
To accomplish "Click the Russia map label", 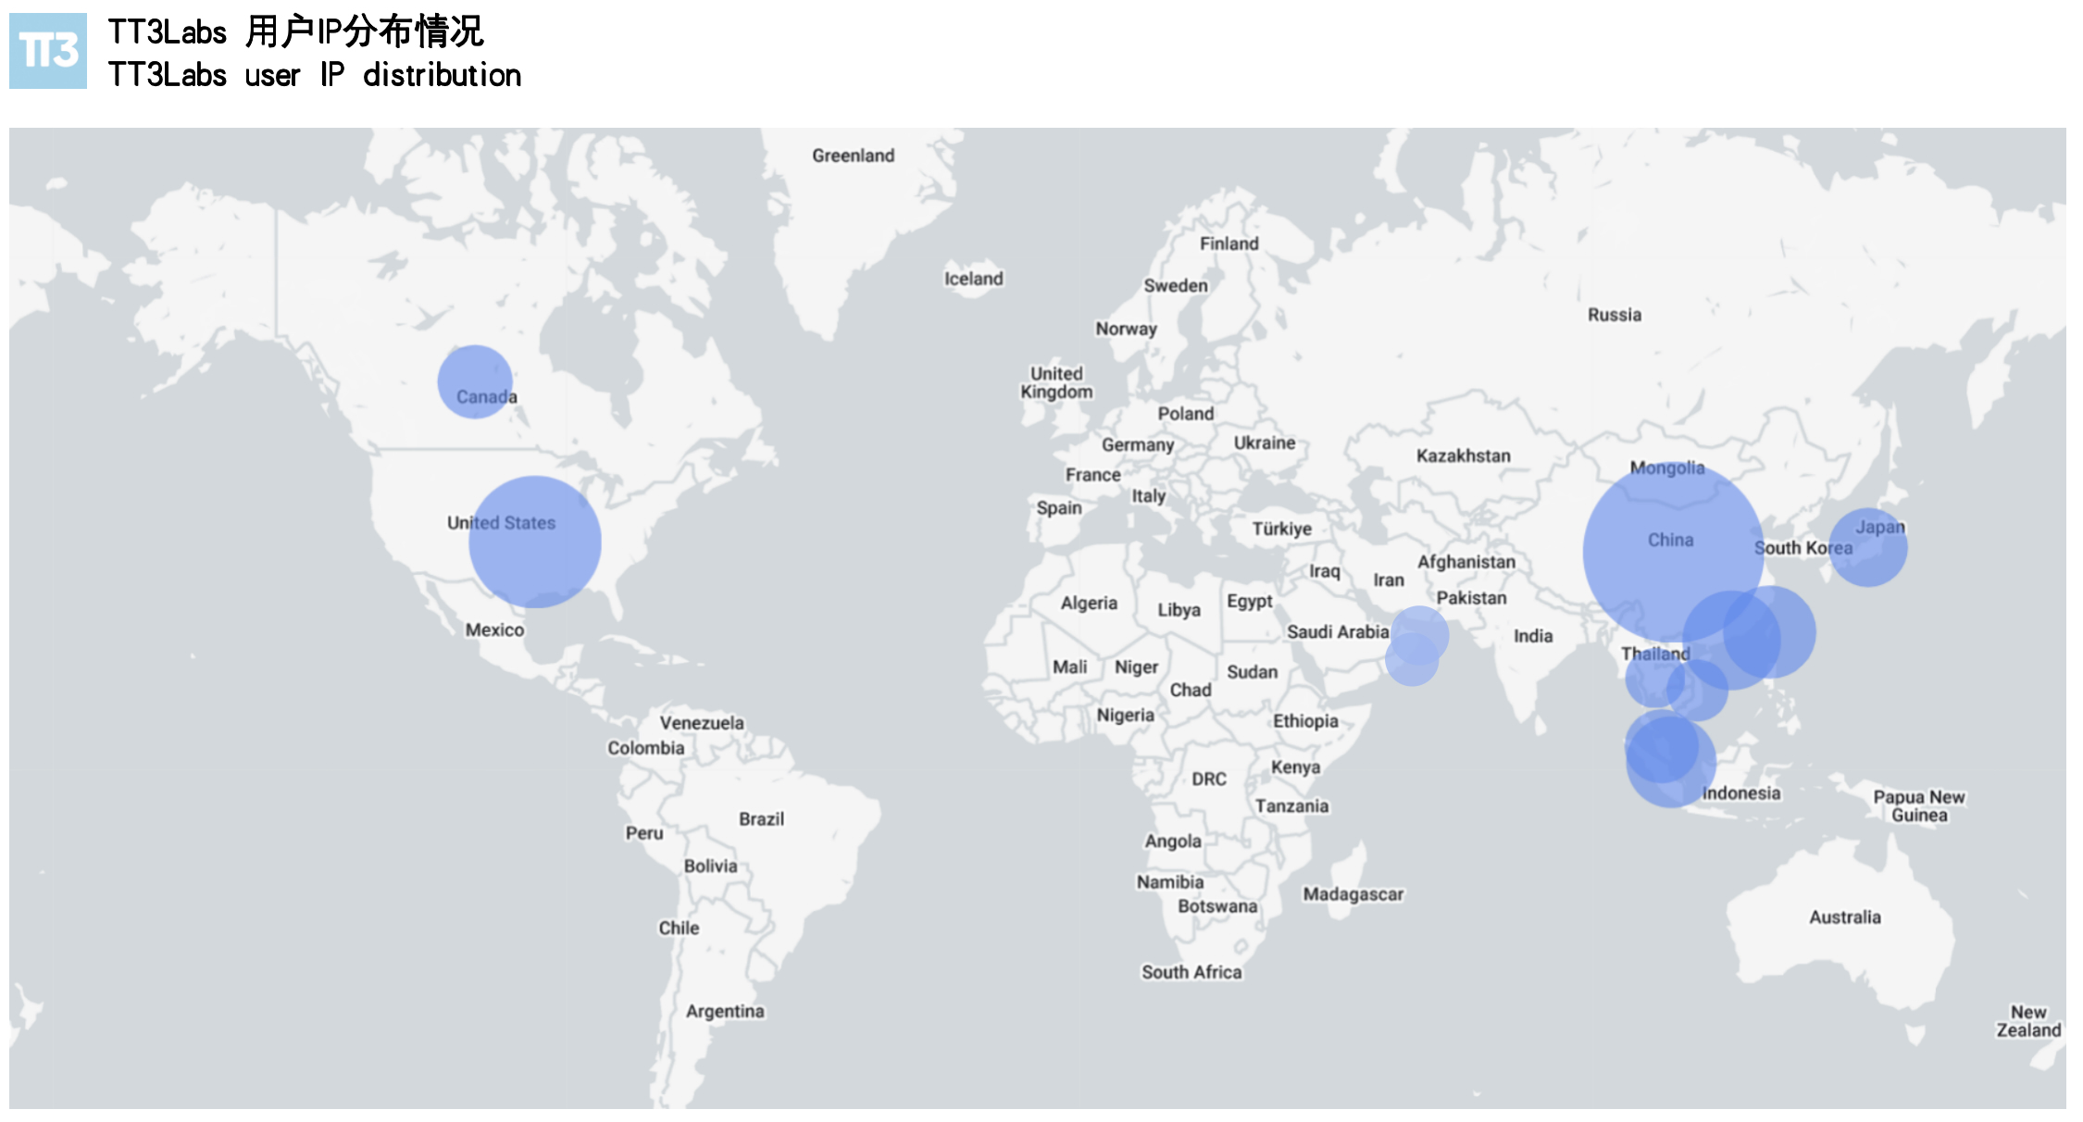I will click(x=1614, y=315).
